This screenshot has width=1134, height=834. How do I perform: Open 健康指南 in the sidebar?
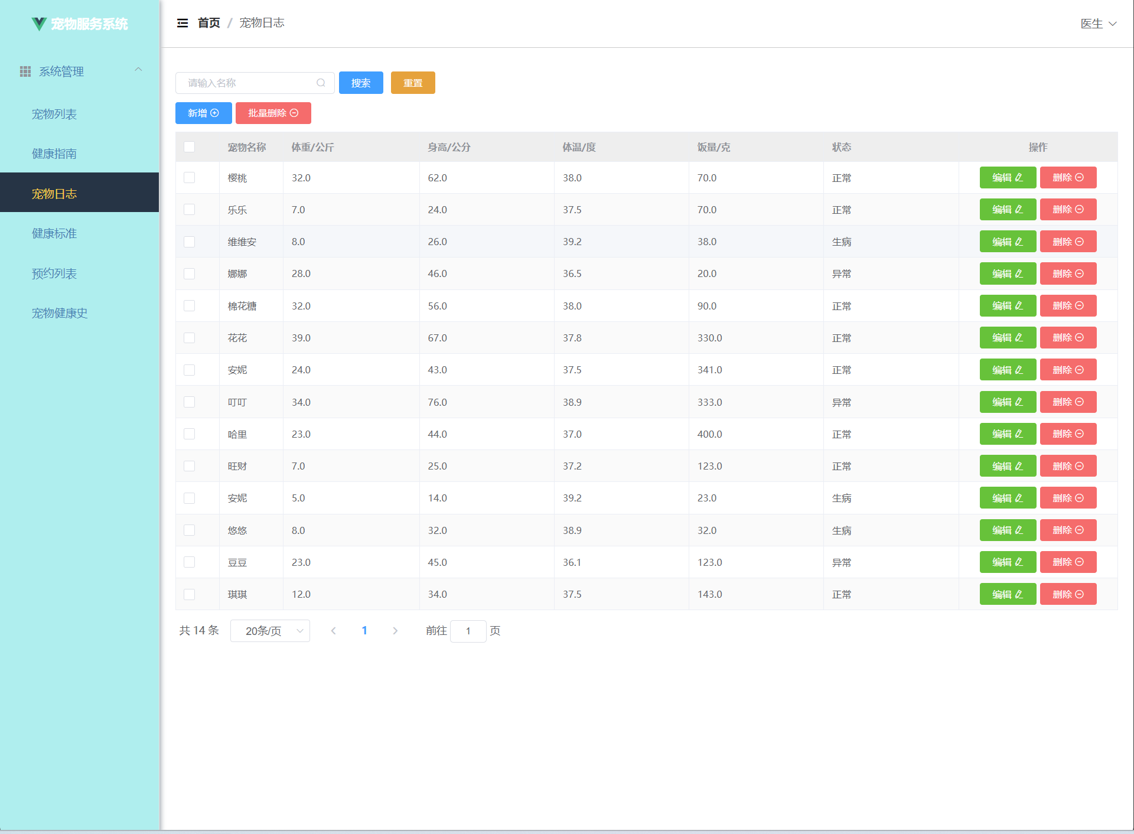pos(54,154)
